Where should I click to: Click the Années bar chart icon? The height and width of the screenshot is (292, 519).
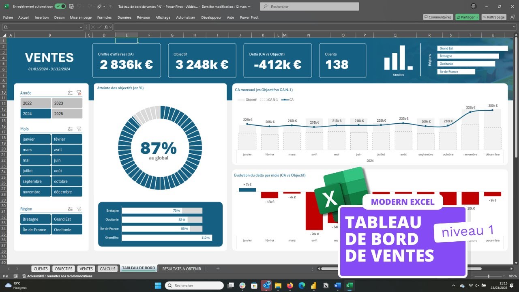[398, 58]
